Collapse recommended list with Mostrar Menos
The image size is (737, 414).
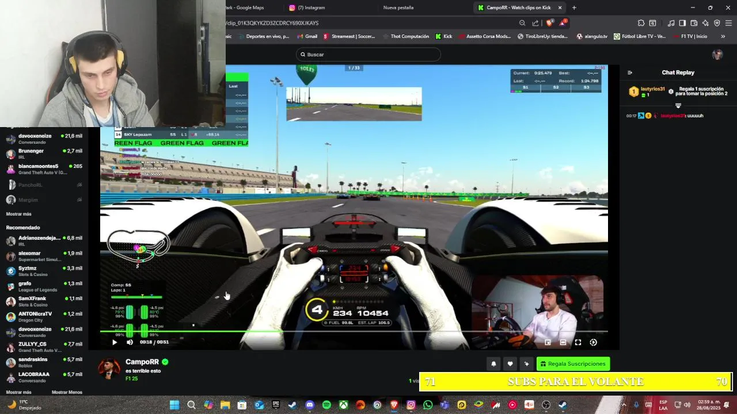pos(67,392)
